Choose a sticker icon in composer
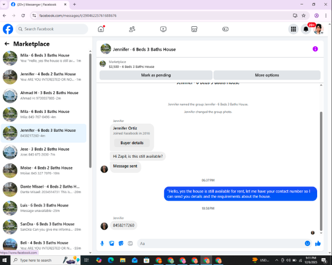The image size is (332, 265). (x=121, y=243)
